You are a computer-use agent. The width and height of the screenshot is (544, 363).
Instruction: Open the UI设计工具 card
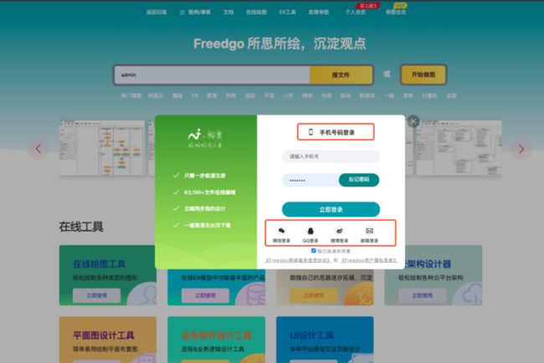325,340
